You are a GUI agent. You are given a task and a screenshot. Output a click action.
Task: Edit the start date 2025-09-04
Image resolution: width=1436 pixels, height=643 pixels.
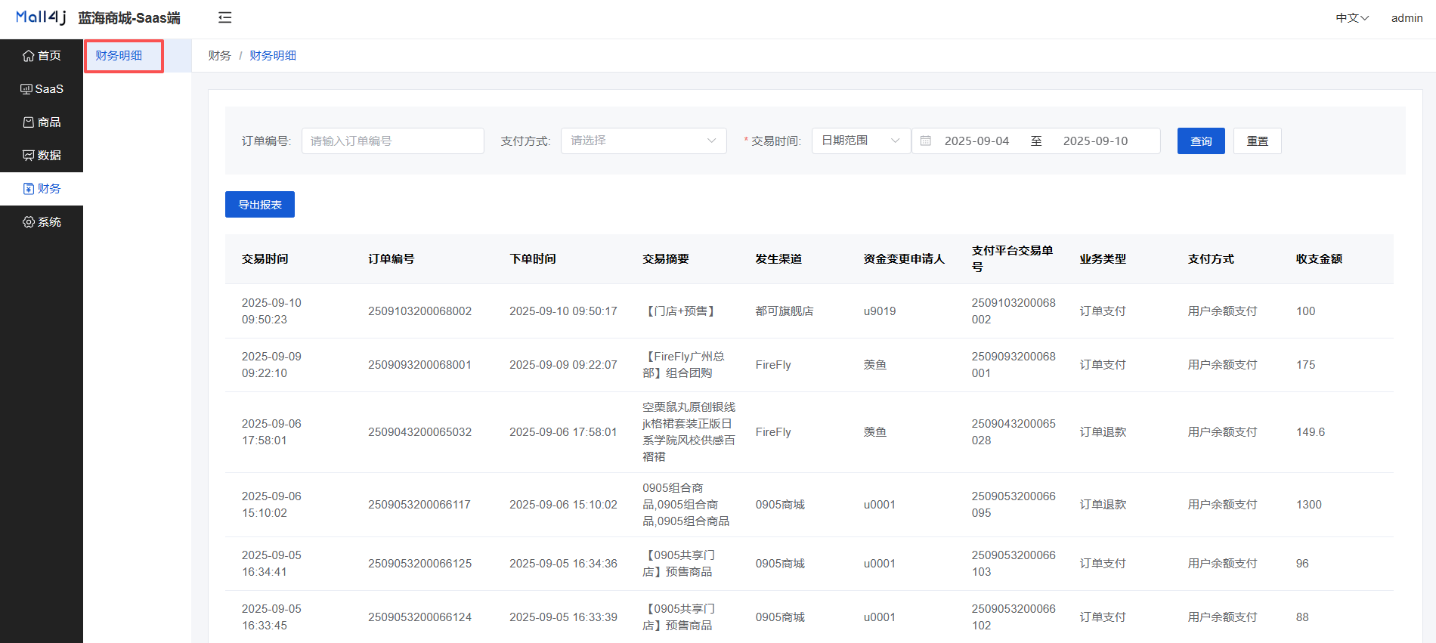(x=976, y=141)
